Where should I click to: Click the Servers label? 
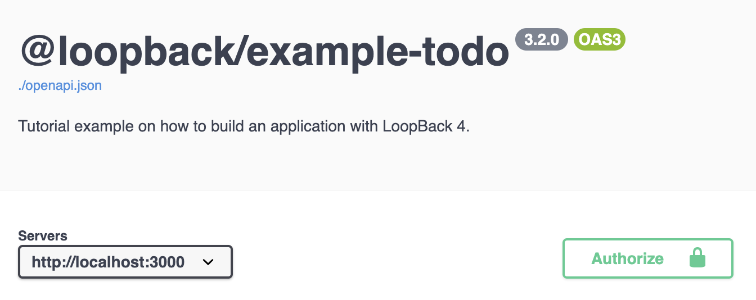tap(43, 235)
